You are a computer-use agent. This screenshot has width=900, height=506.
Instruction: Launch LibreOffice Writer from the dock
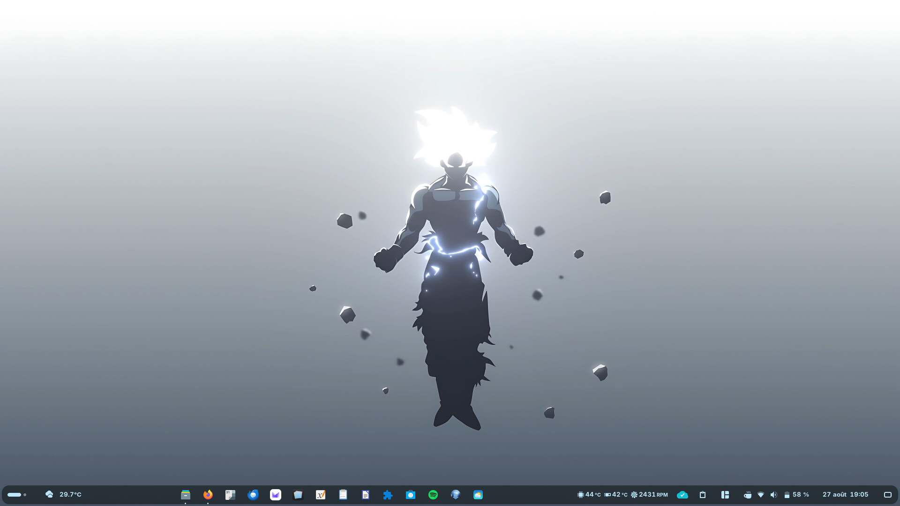point(366,495)
